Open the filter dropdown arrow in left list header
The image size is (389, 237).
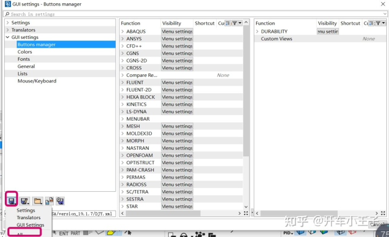pos(240,23)
